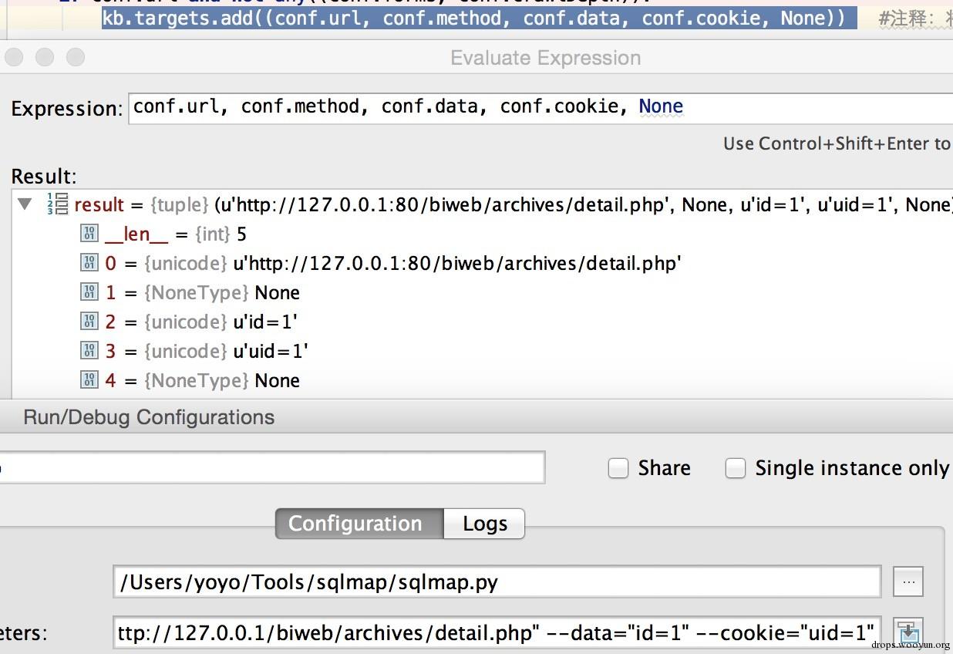This screenshot has height=654, width=953.
Task: Click the highlighted kb.targets.add code line
Action: (x=473, y=17)
